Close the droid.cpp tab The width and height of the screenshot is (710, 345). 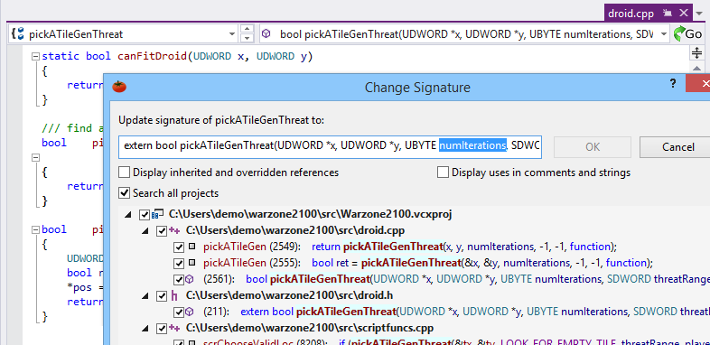click(x=683, y=14)
